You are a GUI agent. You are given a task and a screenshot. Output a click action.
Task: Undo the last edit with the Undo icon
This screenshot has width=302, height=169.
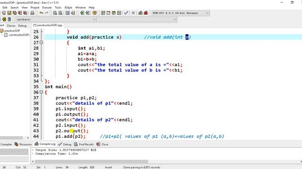point(41,13)
